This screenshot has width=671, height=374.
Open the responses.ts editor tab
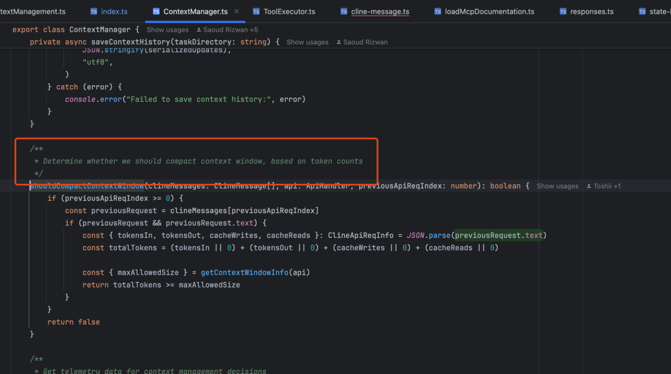click(x=587, y=12)
